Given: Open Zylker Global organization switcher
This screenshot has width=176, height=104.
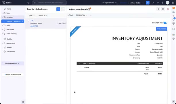Looking at the screenshot, I should coord(136,3).
